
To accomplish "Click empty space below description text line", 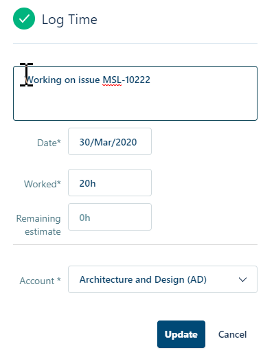I will 135,104.
